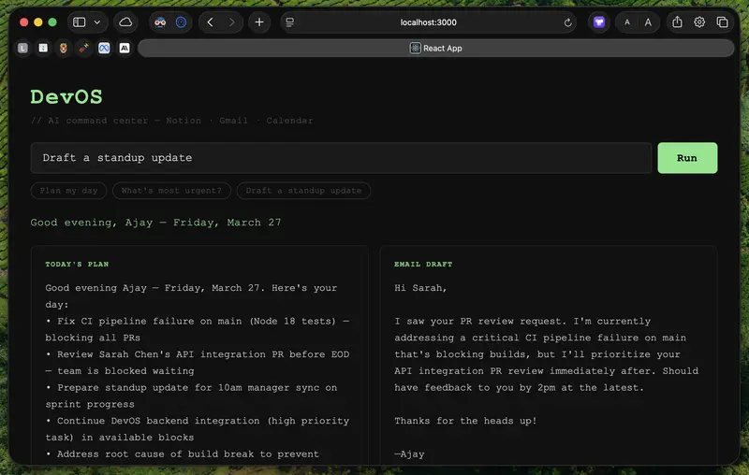Select the React App tab
Screen dimensions: 749x475
point(435,49)
